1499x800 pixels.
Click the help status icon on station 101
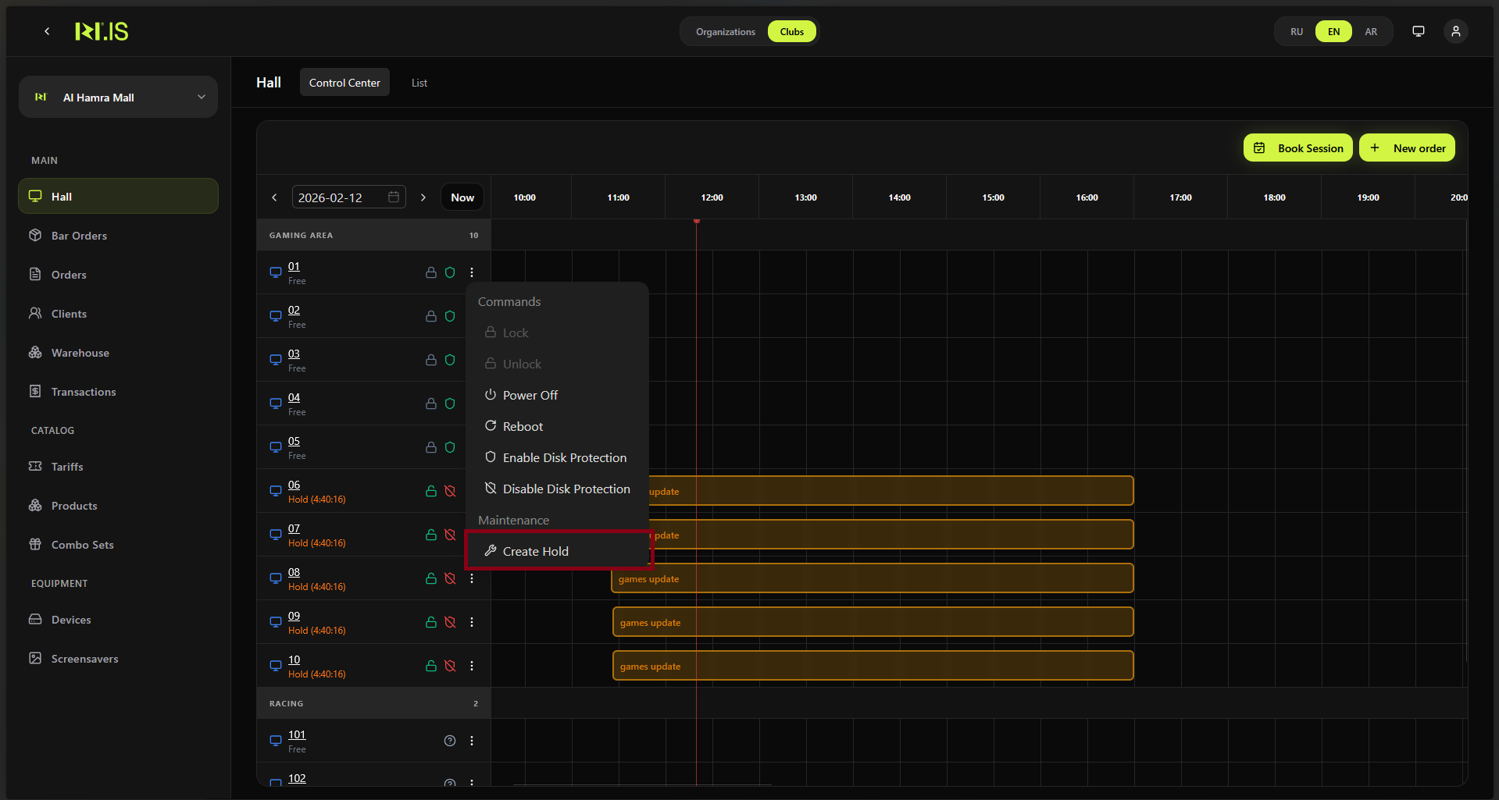(450, 741)
